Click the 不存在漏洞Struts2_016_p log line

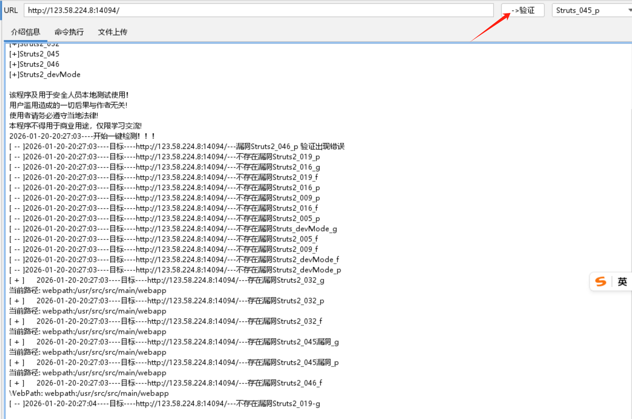(165, 188)
